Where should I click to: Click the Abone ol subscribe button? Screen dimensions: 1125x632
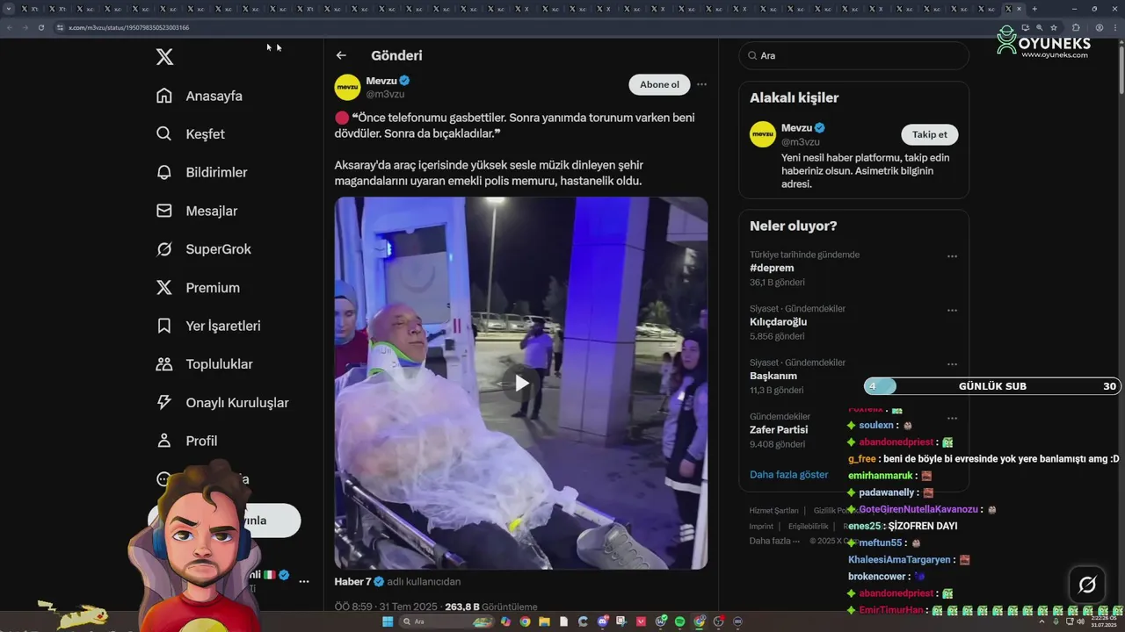point(659,84)
